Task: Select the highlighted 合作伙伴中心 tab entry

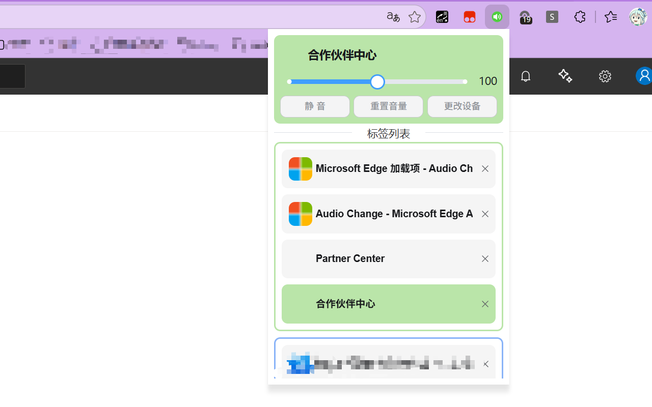Action: pyautogui.click(x=388, y=304)
